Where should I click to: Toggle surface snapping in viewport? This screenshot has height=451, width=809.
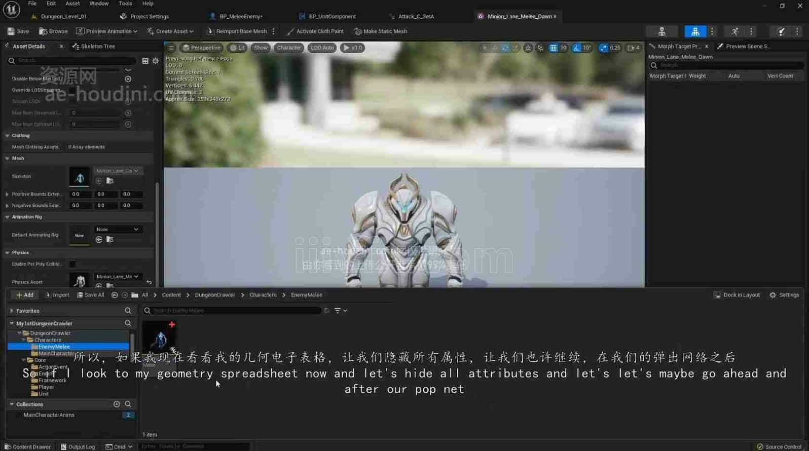point(540,48)
